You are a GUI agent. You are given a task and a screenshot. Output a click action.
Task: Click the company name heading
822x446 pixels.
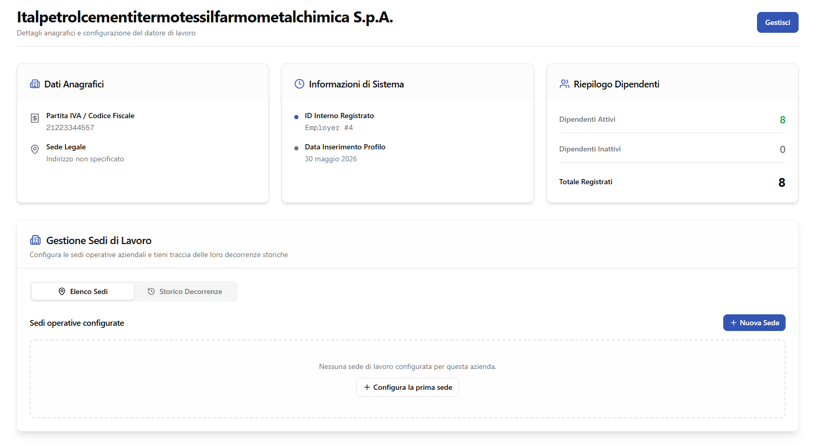coord(205,17)
